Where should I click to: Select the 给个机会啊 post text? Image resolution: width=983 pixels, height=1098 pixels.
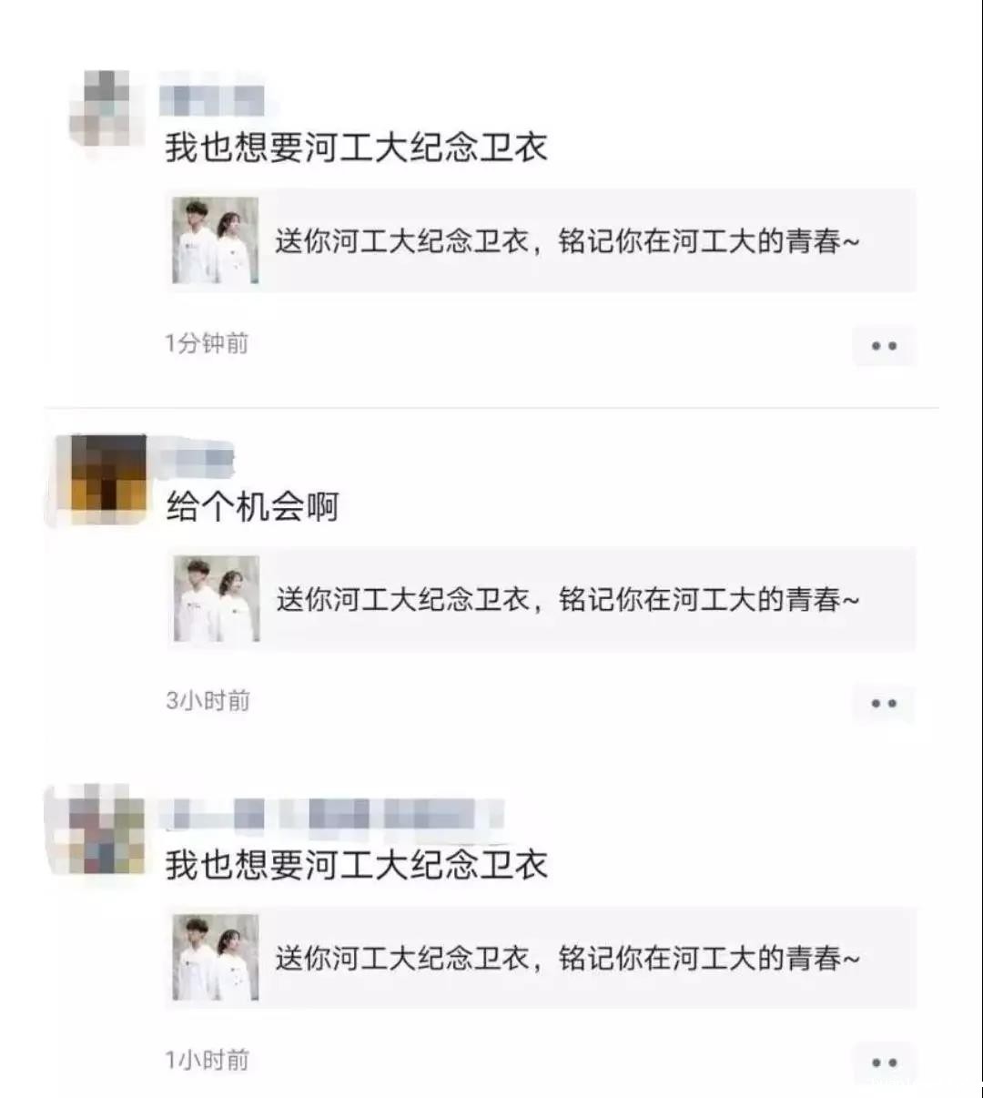point(252,506)
